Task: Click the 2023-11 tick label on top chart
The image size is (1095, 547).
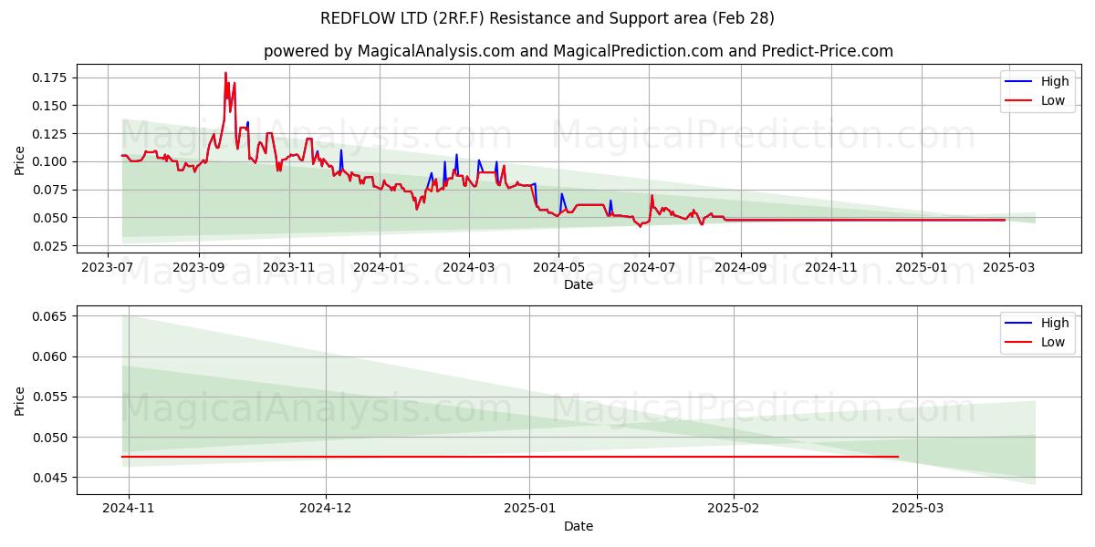Action: pos(289,267)
